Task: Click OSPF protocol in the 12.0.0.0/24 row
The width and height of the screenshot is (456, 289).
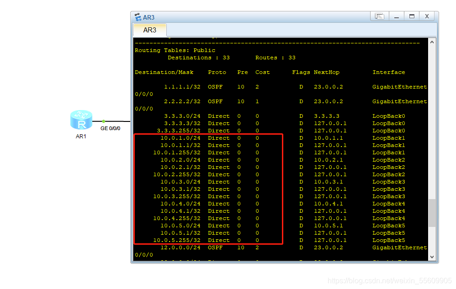Action: click(x=215, y=247)
